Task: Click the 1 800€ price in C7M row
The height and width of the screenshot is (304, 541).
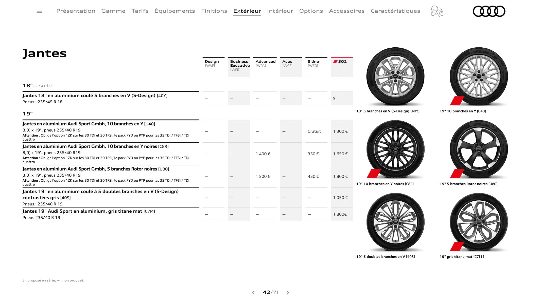Action: click(x=340, y=214)
